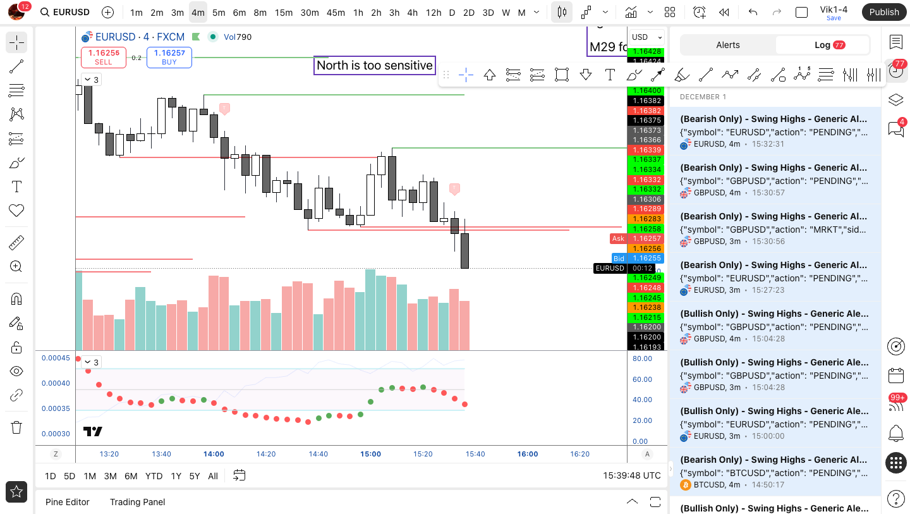The image size is (910, 514).
Task: Expand the chart type dropdown chevron
Action: [605, 12]
